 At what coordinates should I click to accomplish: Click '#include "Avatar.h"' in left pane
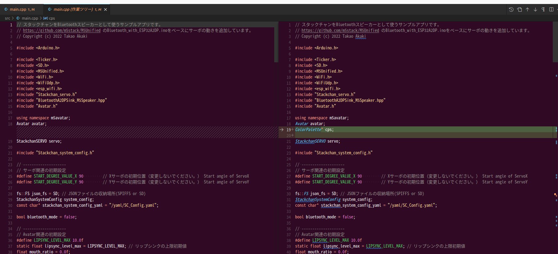tap(37, 106)
